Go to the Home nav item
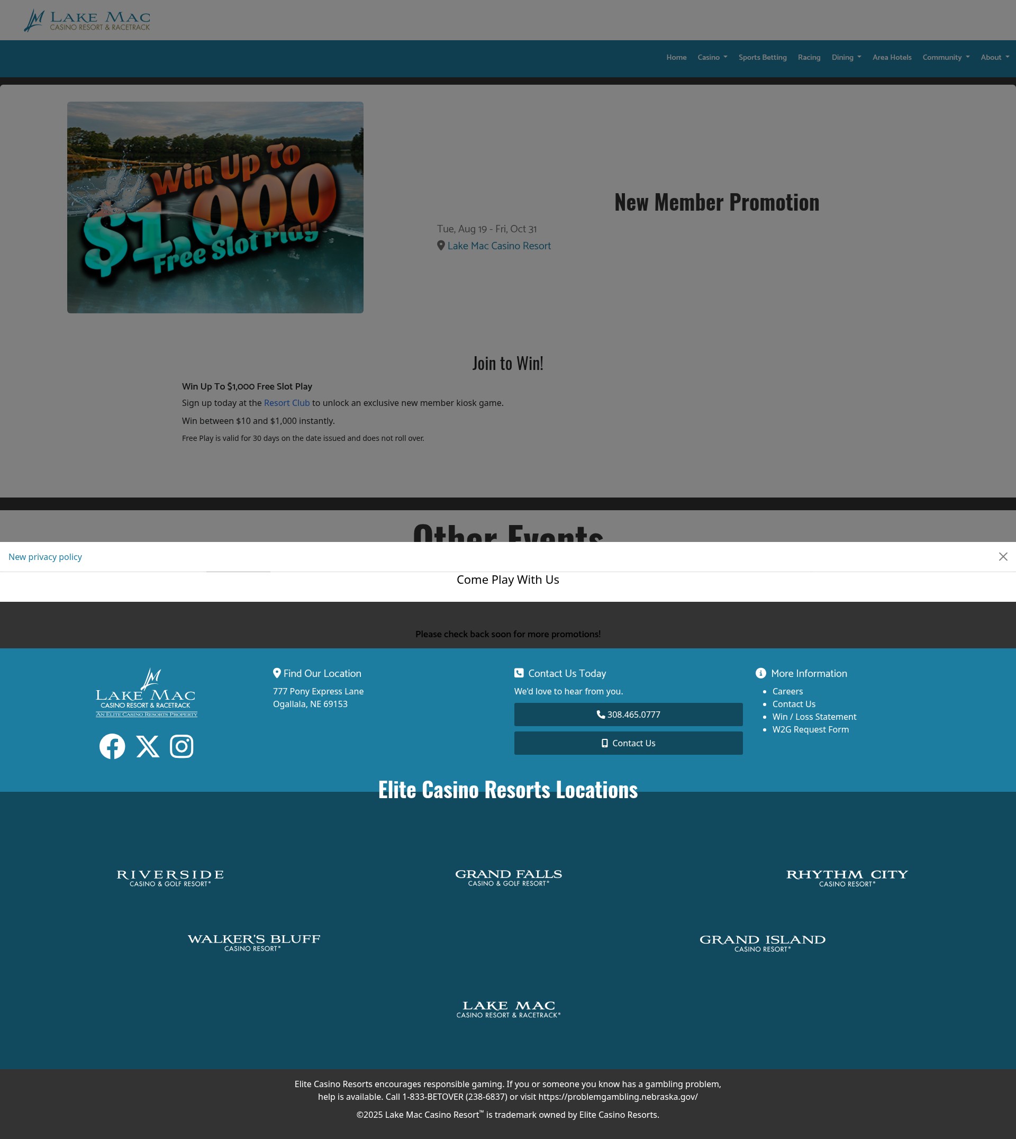The height and width of the screenshot is (1139, 1016). (x=676, y=58)
